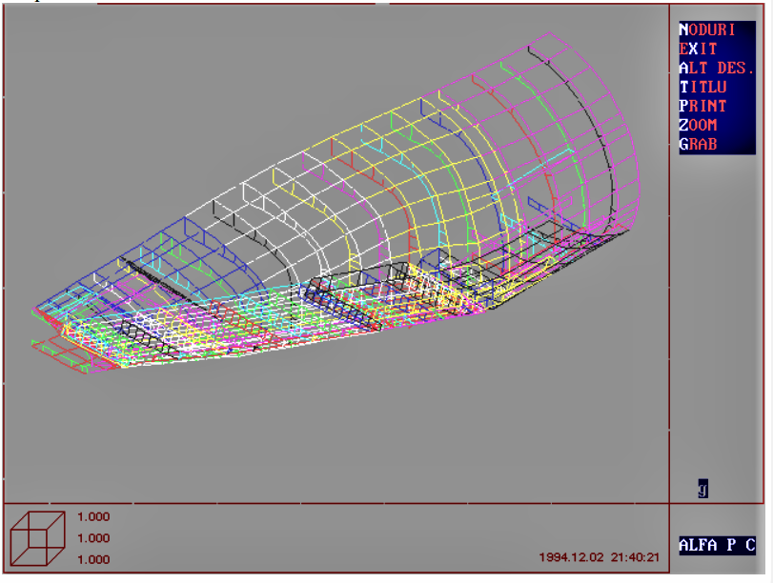Click the ALFA P C label
Image resolution: width=773 pixels, height=583 pixels.
click(717, 546)
